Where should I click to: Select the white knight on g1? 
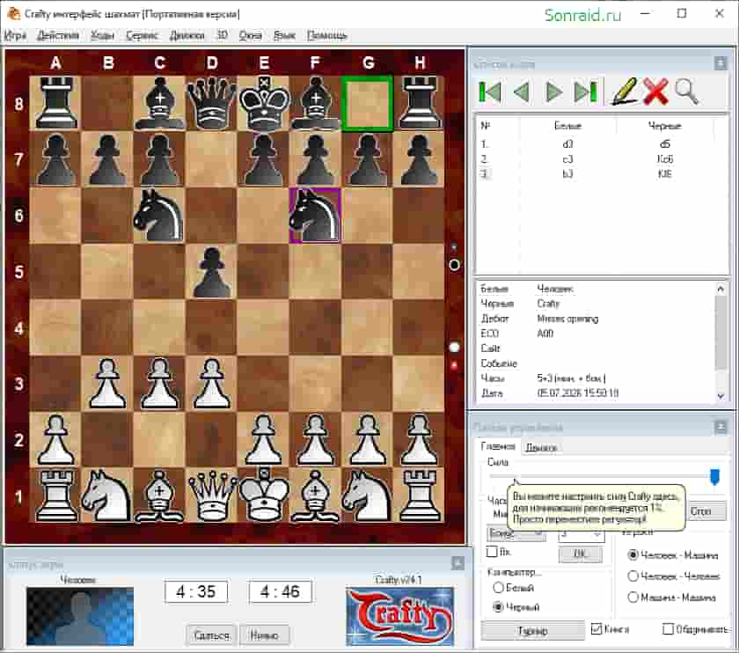click(x=367, y=495)
